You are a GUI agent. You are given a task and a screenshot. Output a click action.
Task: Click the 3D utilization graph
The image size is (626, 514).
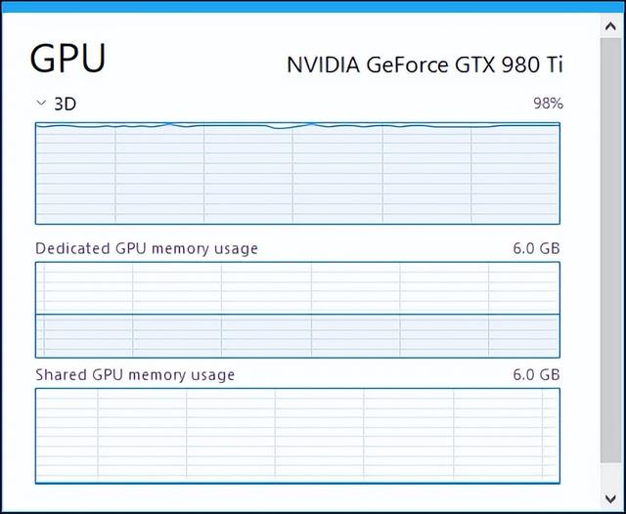(x=297, y=174)
